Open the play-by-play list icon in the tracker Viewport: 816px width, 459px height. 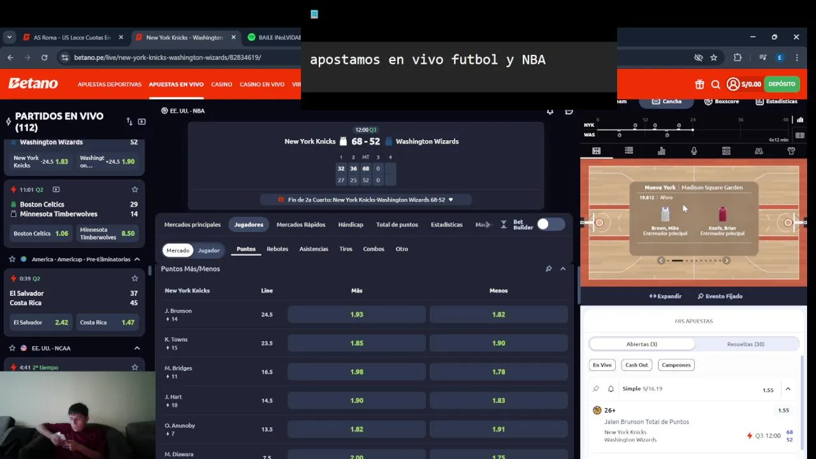click(629, 151)
